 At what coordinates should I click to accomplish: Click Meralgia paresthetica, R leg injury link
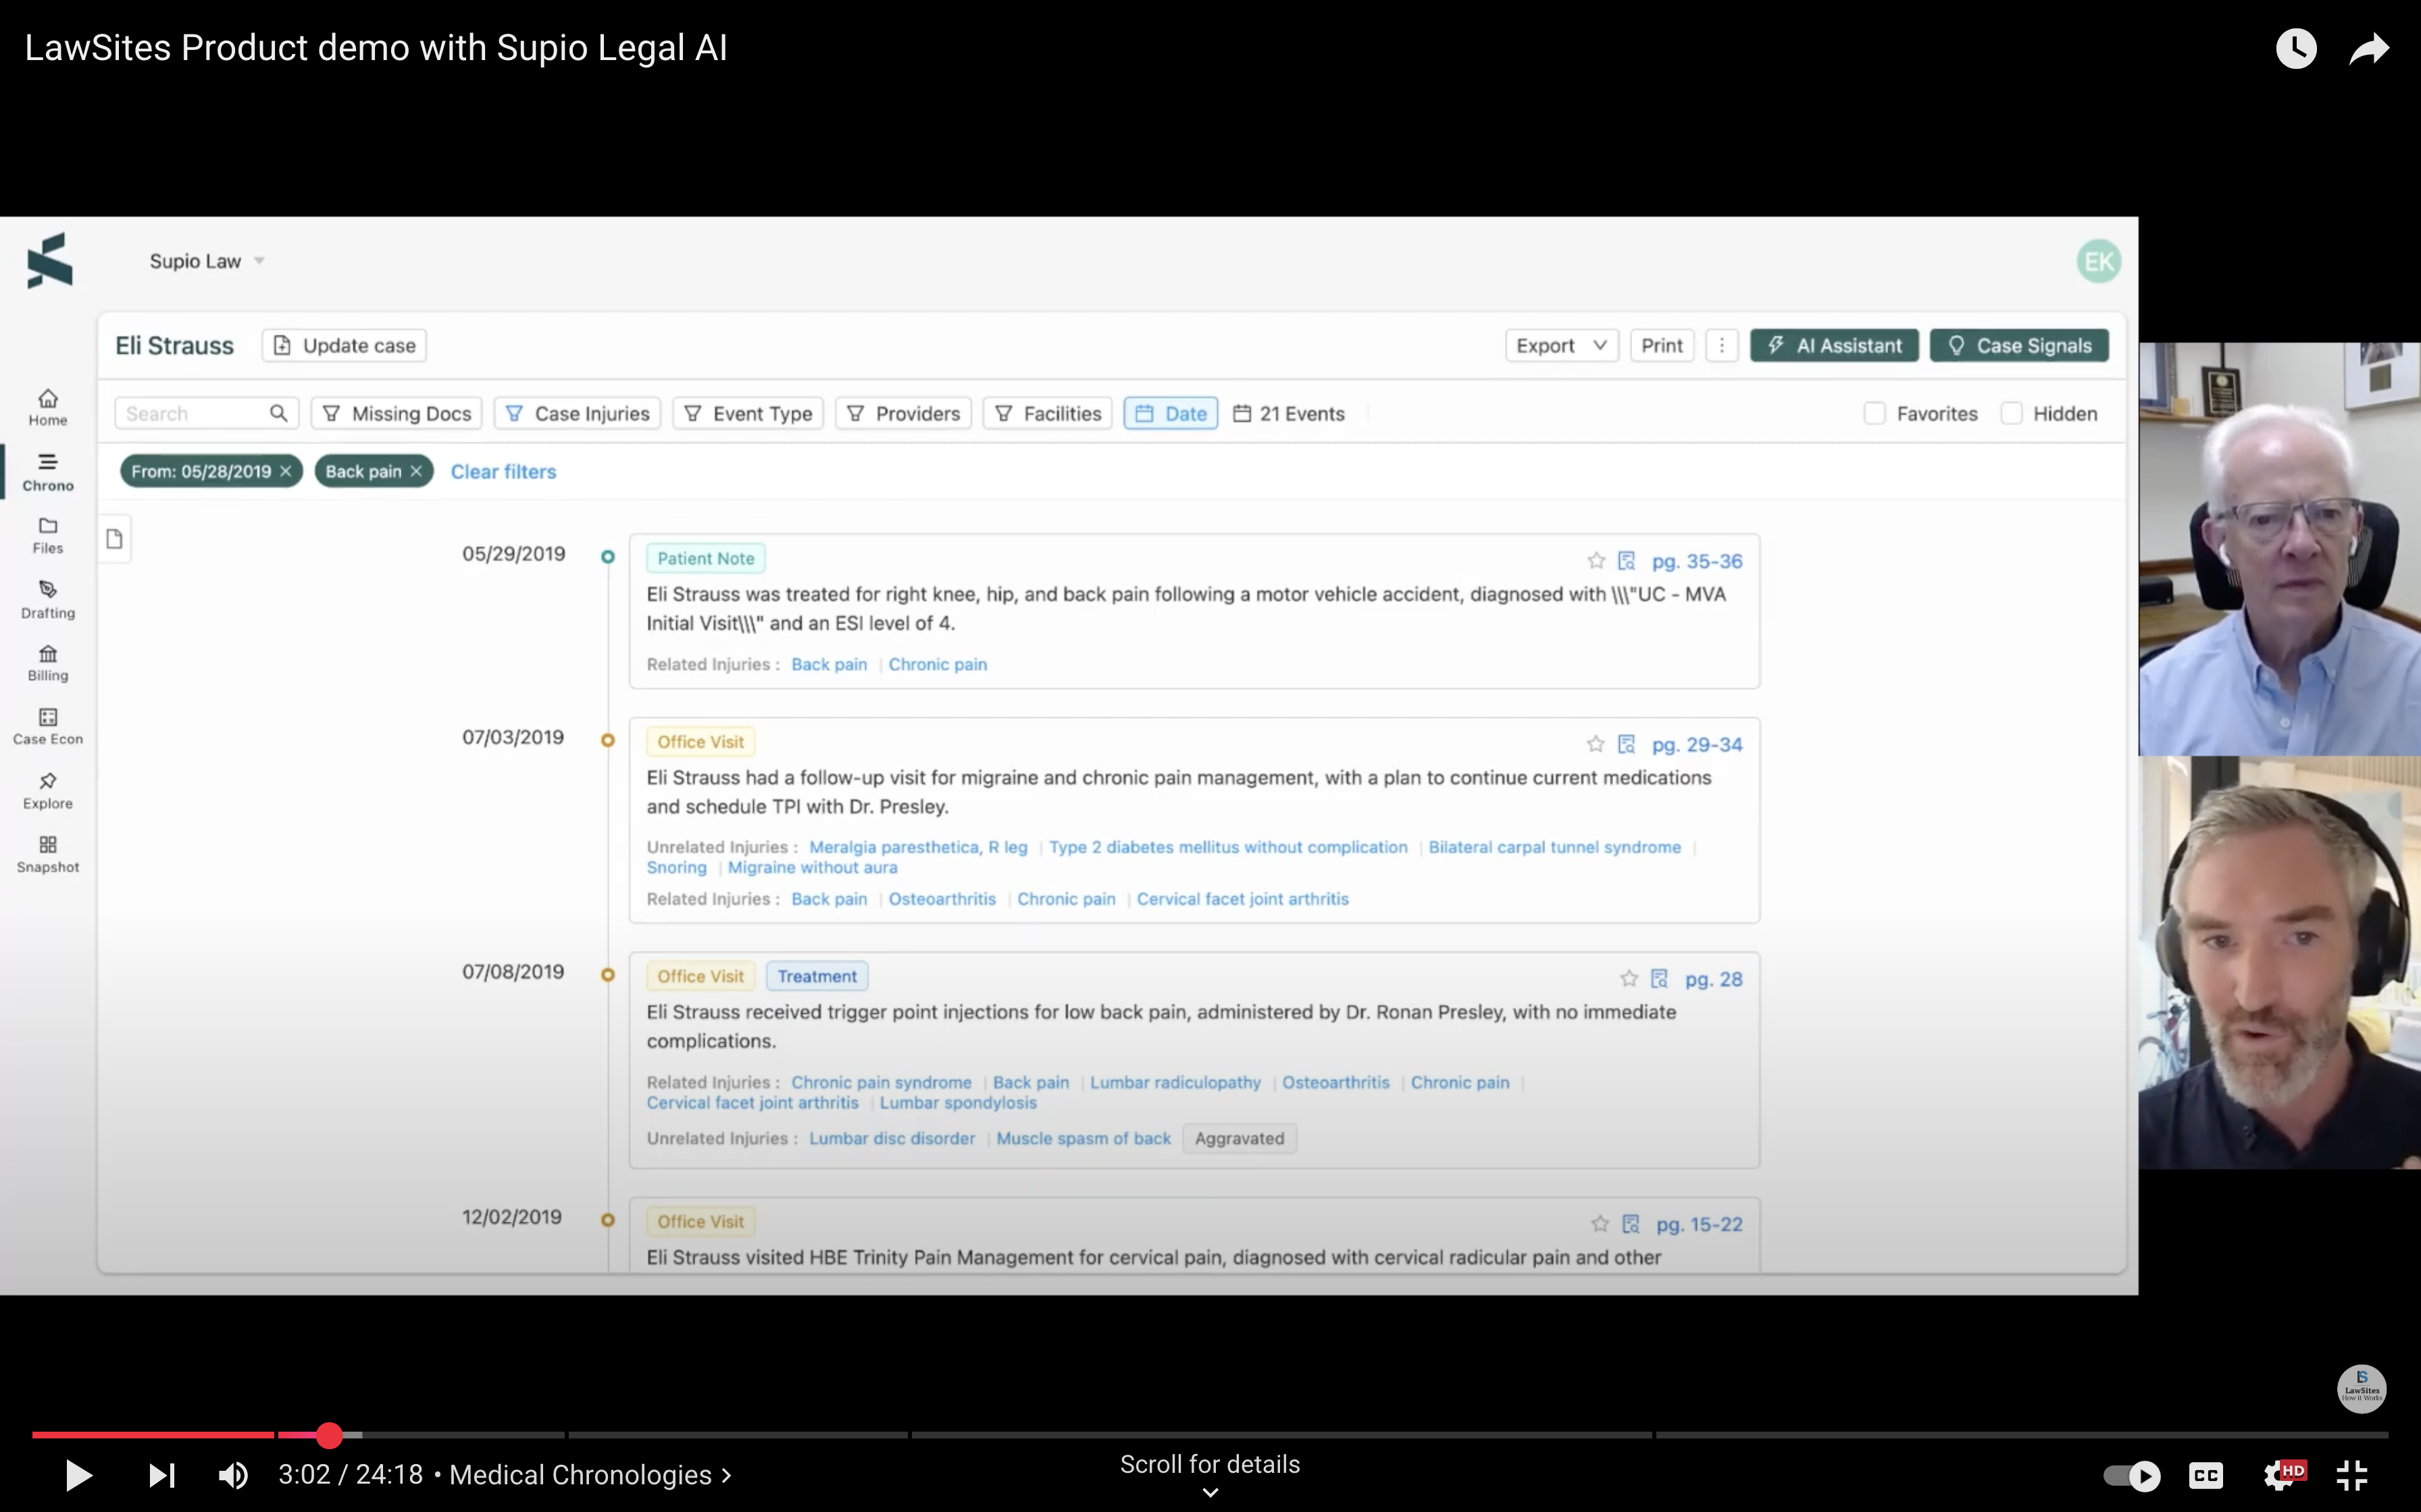(917, 847)
